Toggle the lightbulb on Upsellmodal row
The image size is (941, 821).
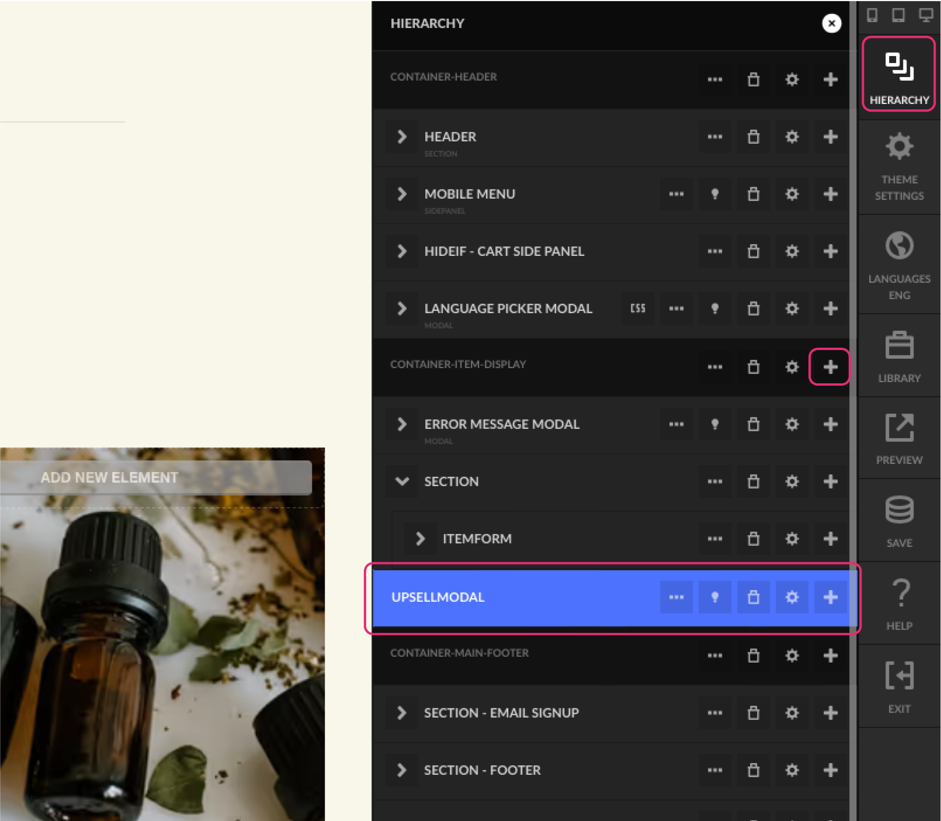[715, 597]
